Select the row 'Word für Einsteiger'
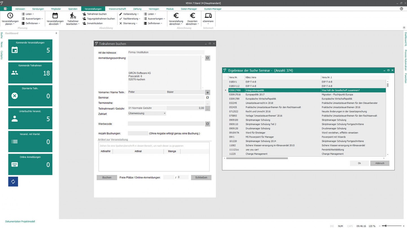Image resolution: width=407 pixels, height=228 pixels. tap(307, 133)
